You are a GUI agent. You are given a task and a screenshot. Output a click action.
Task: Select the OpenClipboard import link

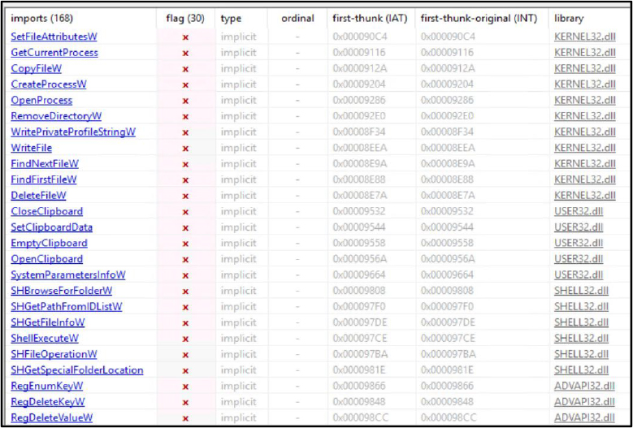(x=47, y=259)
